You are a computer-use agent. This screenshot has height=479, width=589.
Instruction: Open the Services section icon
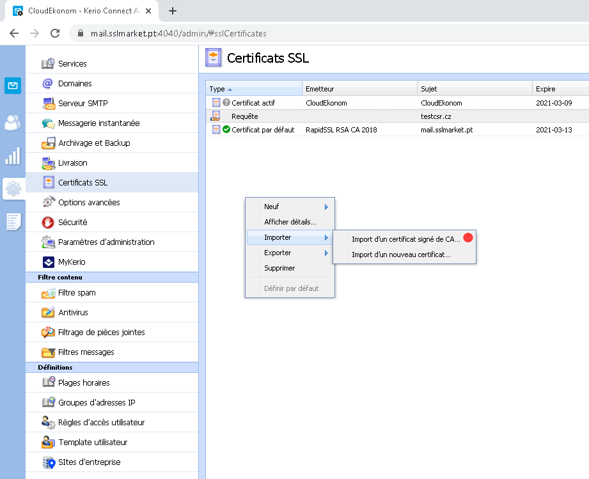(48, 63)
